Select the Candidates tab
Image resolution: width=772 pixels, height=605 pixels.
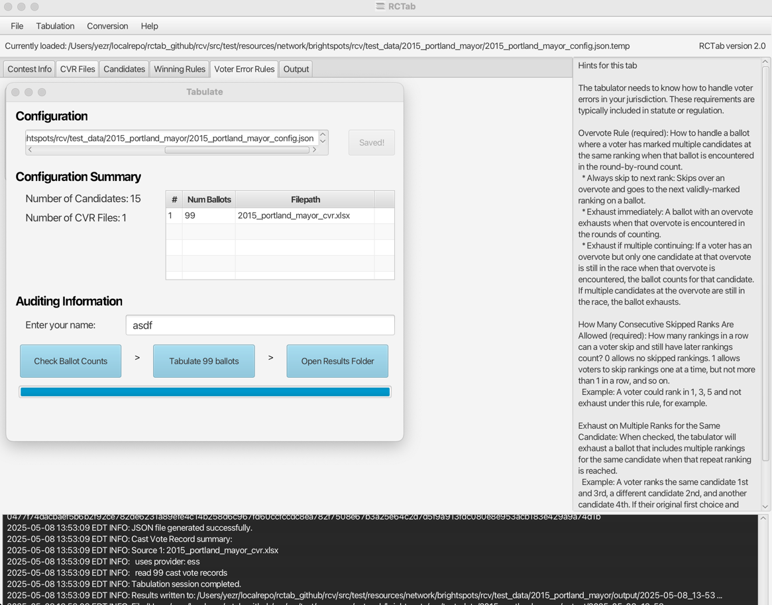(124, 69)
